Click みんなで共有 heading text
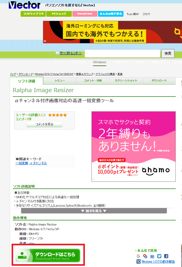Image resolution: width=182 pixels, height=267 pixels. [147, 250]
